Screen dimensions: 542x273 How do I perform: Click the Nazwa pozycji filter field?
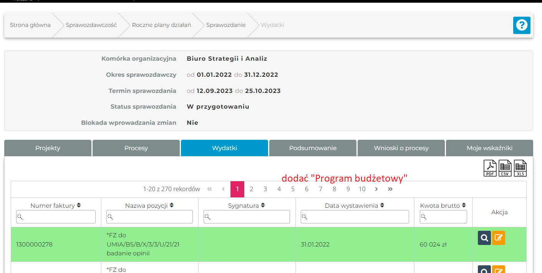(x=150, y=217)
